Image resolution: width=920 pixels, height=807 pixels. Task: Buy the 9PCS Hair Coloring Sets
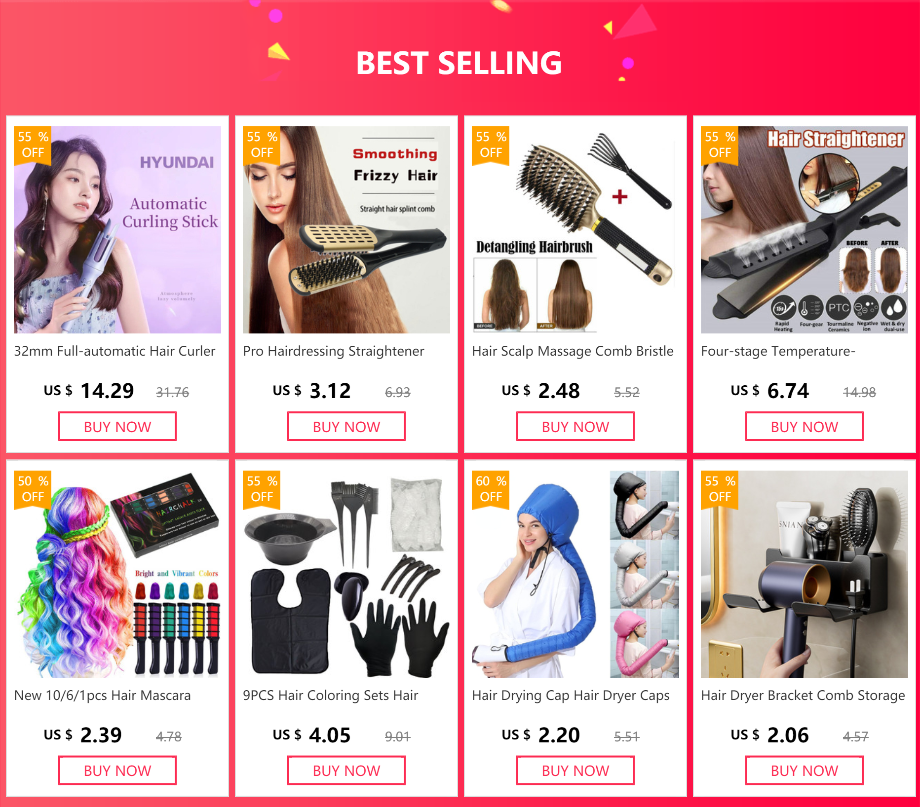(x=346, y=770)
